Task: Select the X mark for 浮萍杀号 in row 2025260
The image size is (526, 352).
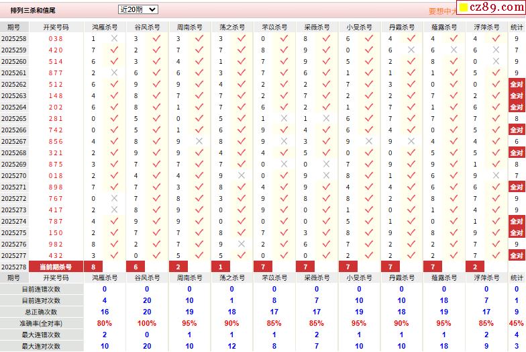Action: tap(496, 61)
